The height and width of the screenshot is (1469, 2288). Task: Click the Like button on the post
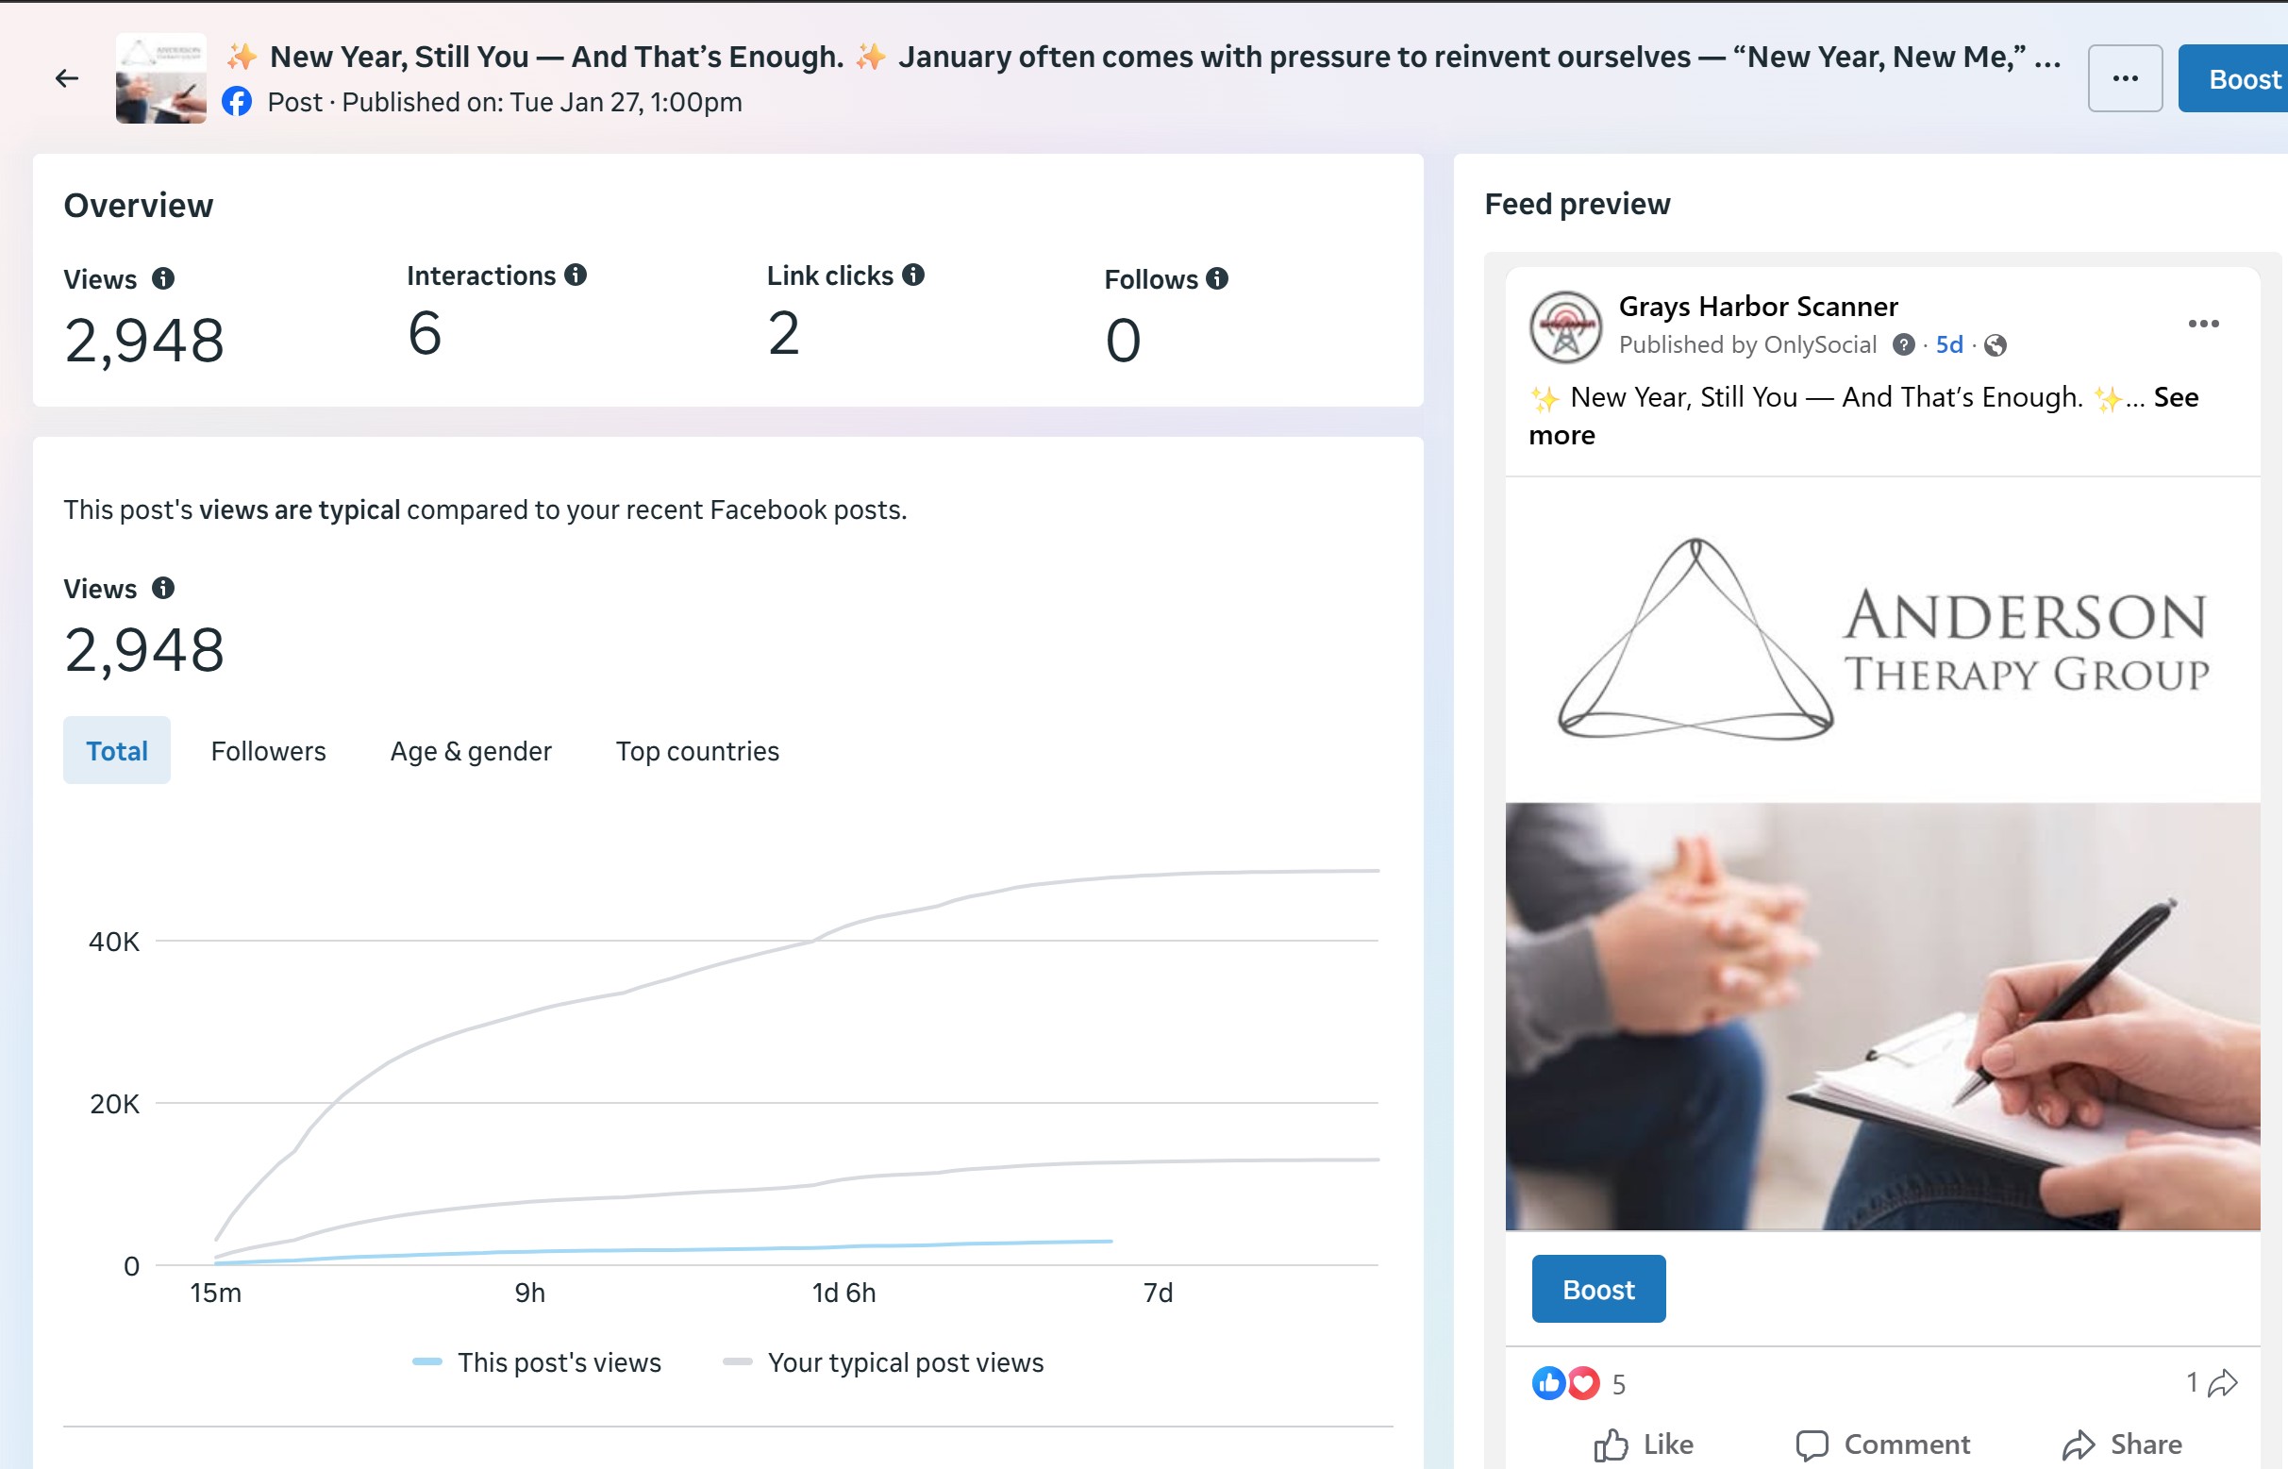1644,1444
